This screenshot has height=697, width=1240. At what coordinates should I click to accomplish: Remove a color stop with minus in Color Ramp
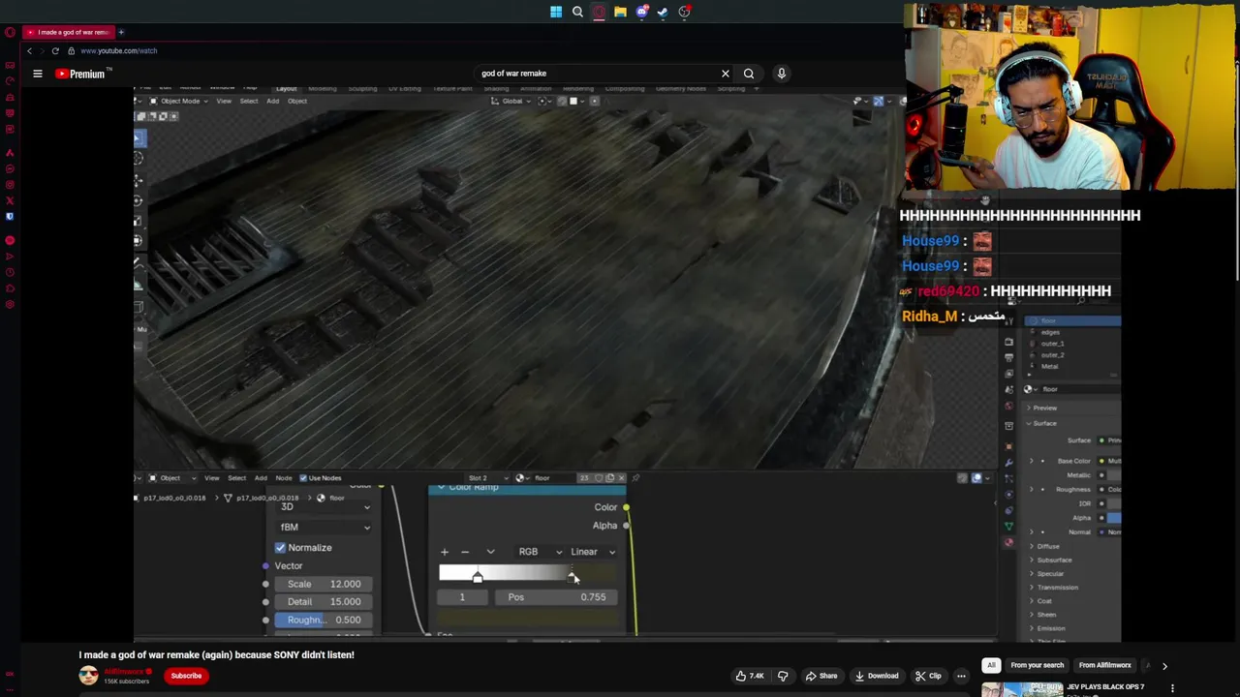click(465, 552)
